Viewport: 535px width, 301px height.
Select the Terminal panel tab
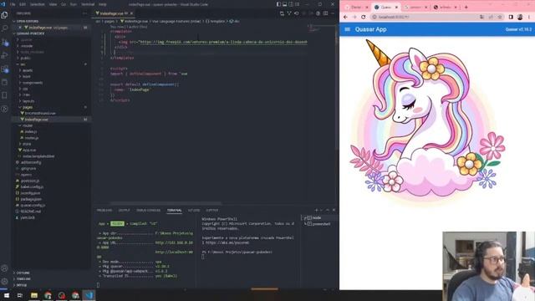(175, 211)
